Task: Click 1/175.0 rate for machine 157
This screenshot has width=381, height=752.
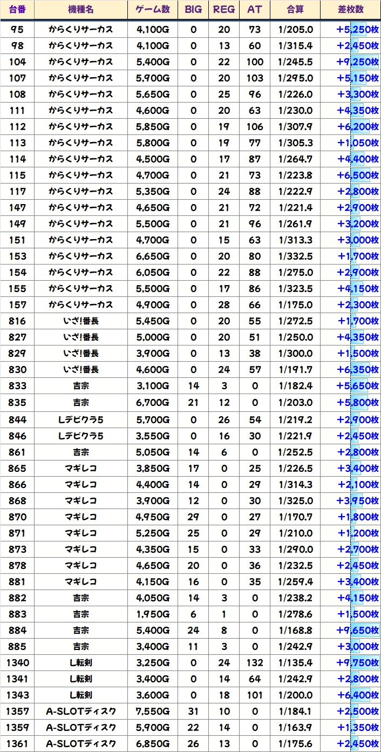Action: pyautogui.click(x=295, y=304)
